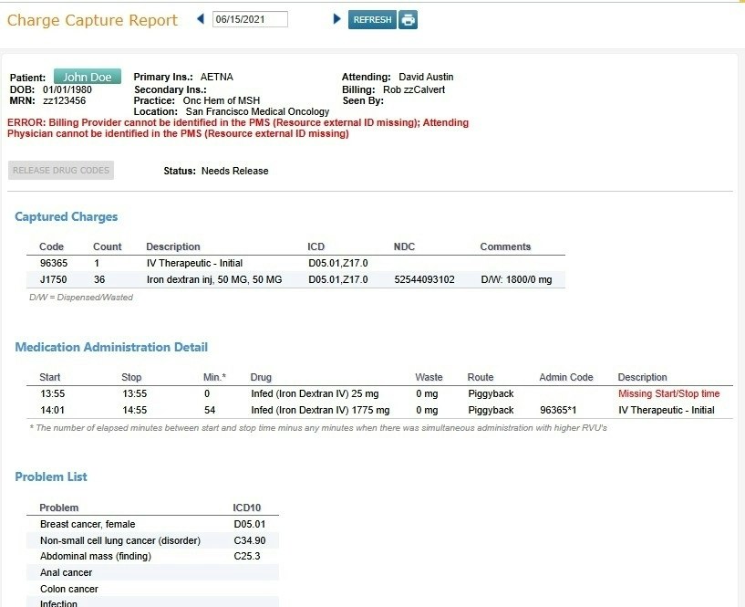Click the report date field 06/15/2021
This screenshot has width=745, height=607.
coord(250,19)
